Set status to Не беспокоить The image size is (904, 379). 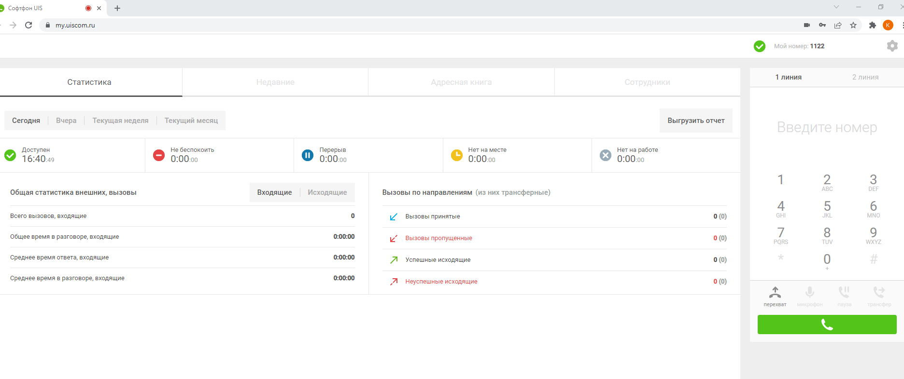pyautogui.click(x=219, y=155)
